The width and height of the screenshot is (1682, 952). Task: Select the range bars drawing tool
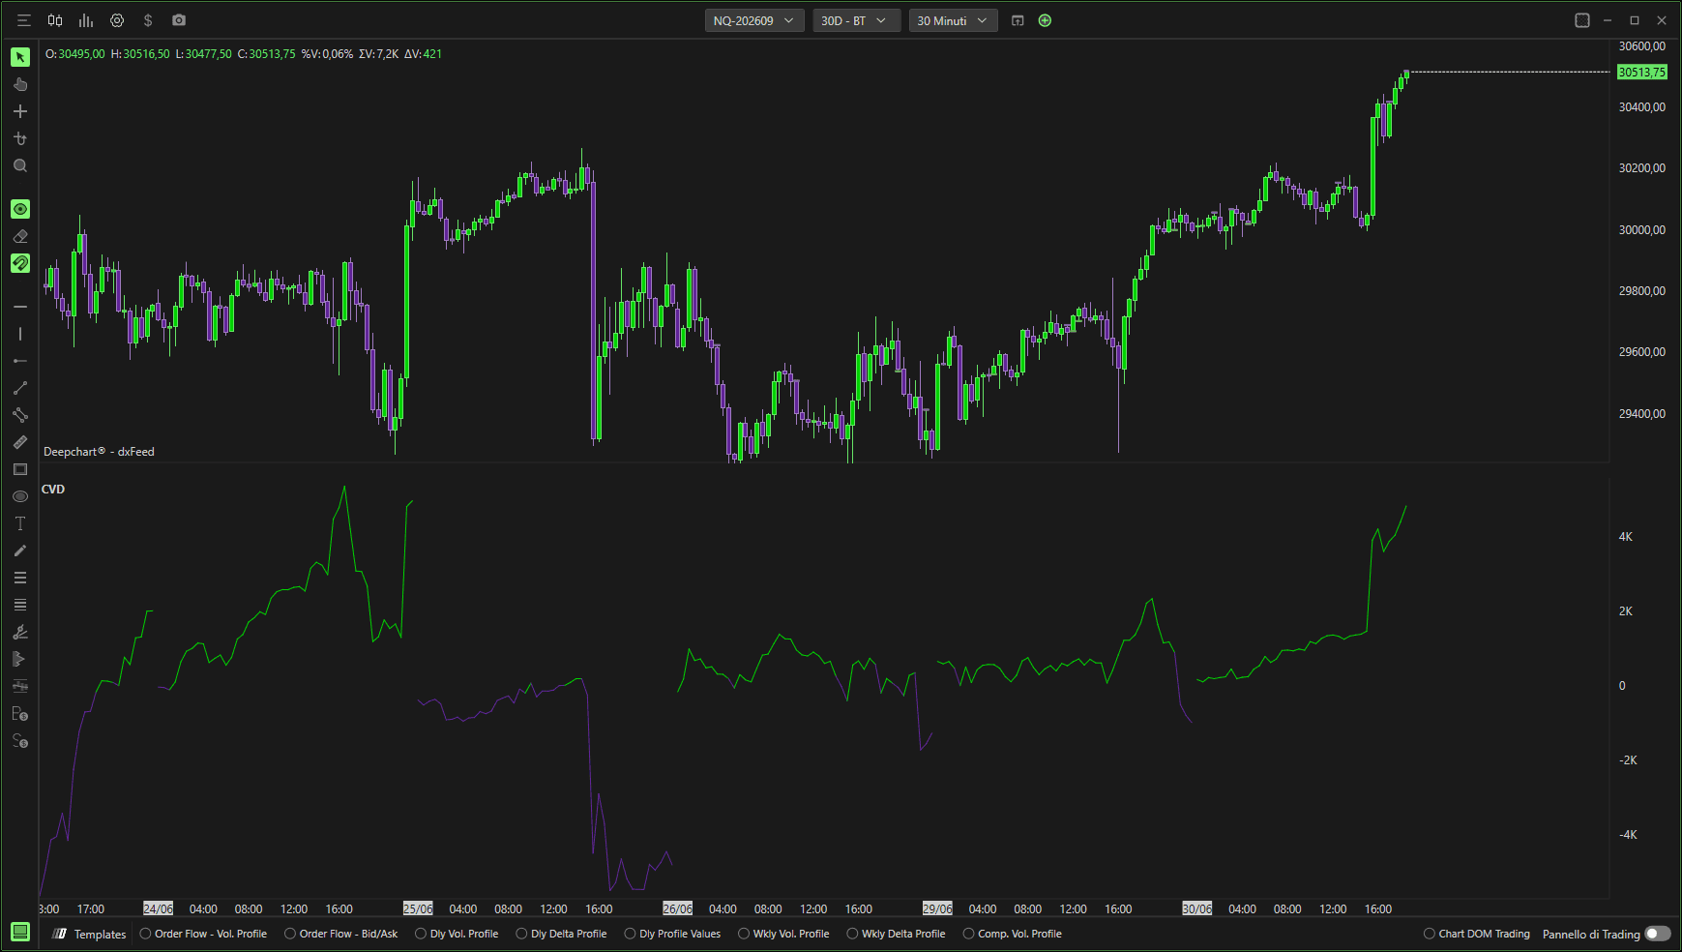pos(20,686)
